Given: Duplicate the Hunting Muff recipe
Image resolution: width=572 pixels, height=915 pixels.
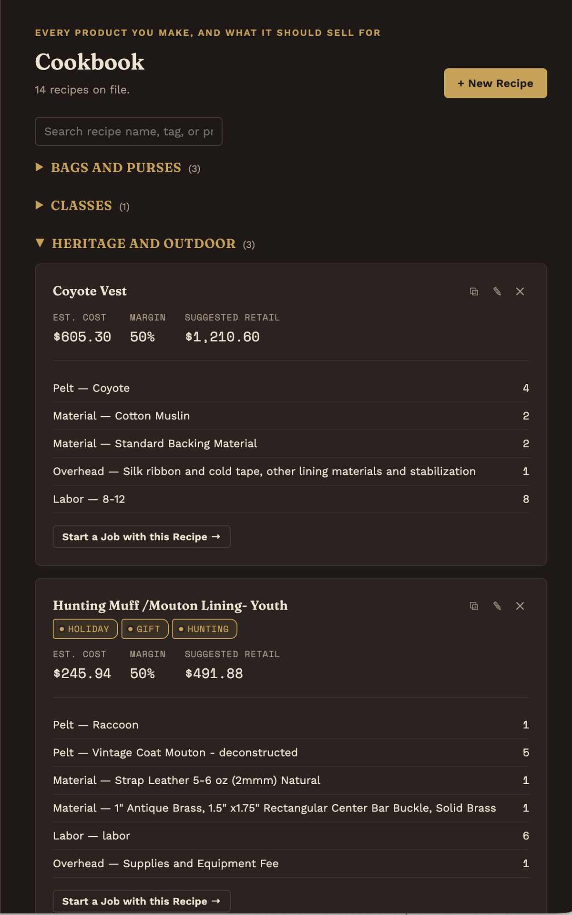Looking at the screenshot, I should (x=474, y=606).
